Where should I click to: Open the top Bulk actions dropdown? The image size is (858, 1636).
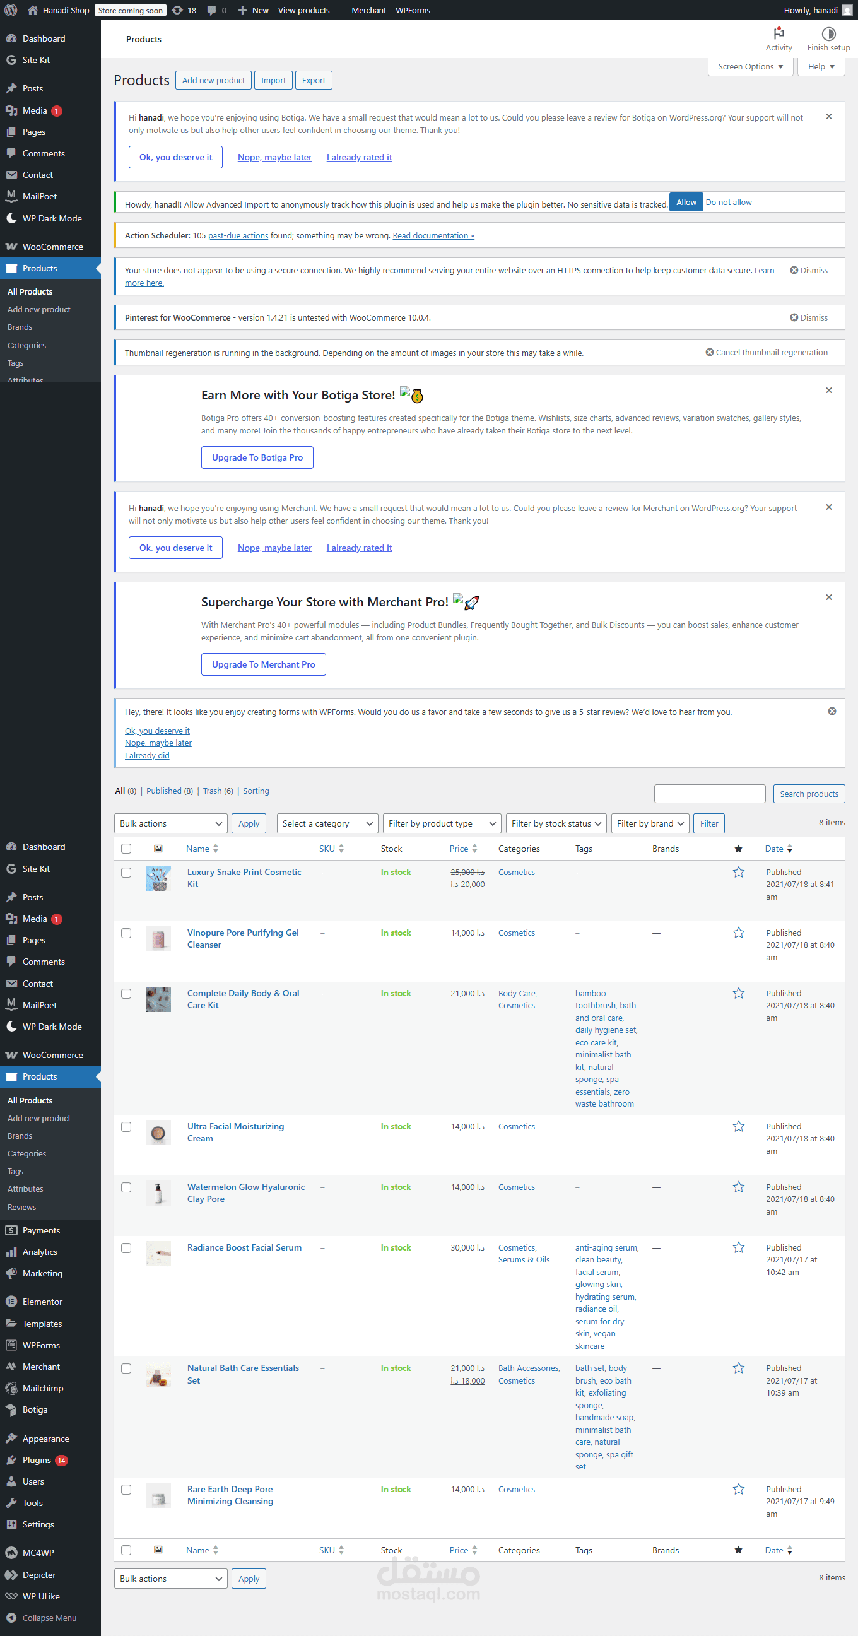point(171,823)
